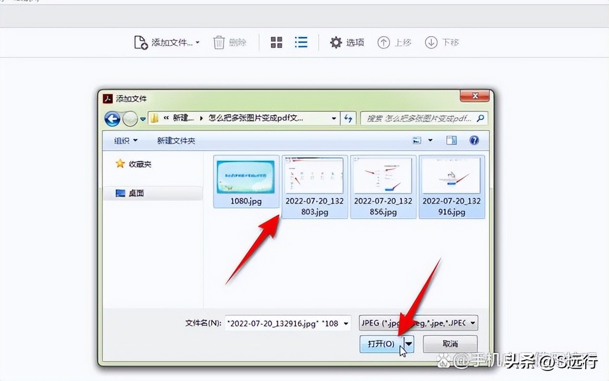This screenshot has height=381, width=609.
Task: Switch to list view in toolbar
Action: click(301, 42)
